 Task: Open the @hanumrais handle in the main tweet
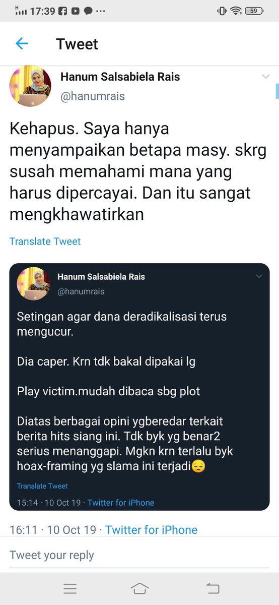(93, 96)
